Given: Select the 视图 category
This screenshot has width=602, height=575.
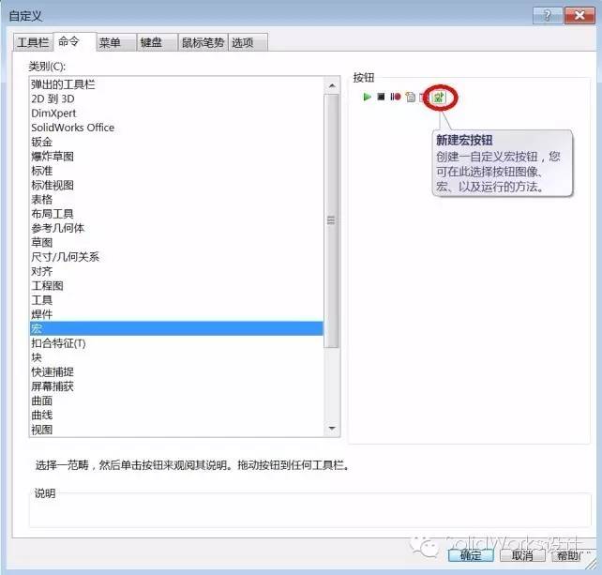Looking at the screenshot, I should 176,430.
